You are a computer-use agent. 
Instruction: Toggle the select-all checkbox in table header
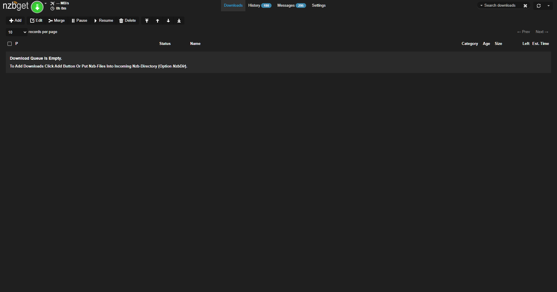[10, 44]
